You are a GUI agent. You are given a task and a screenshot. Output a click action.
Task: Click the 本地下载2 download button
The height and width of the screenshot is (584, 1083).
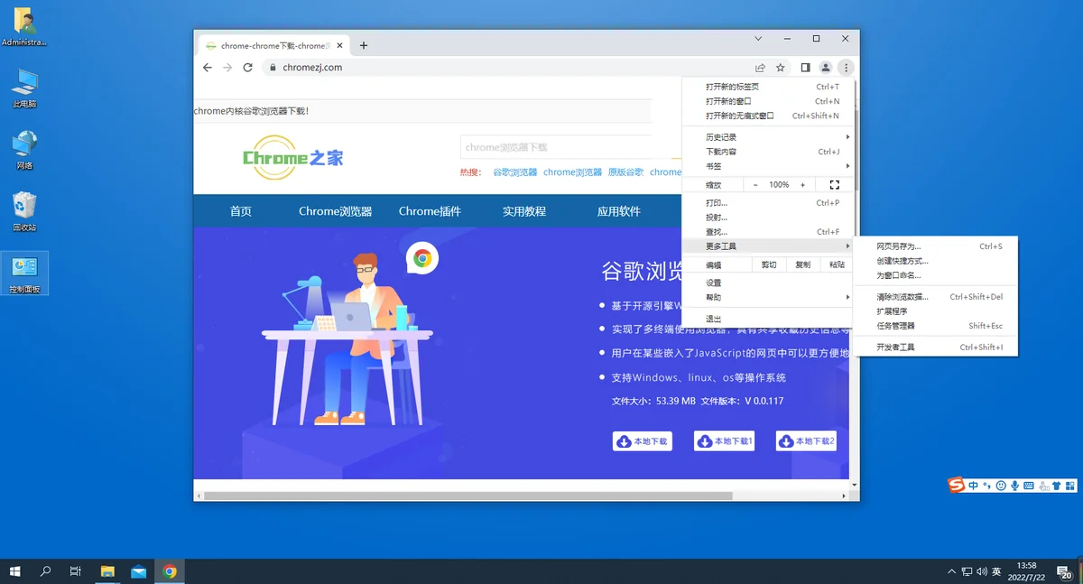tap(806, 441)
